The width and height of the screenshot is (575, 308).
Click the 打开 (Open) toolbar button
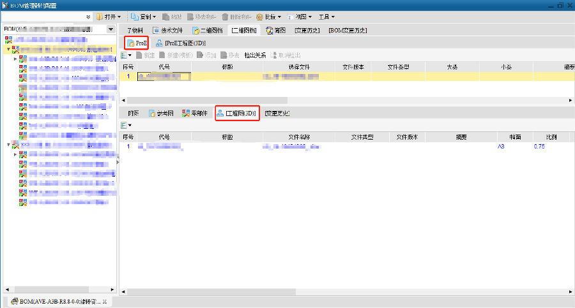click(108, 17)
